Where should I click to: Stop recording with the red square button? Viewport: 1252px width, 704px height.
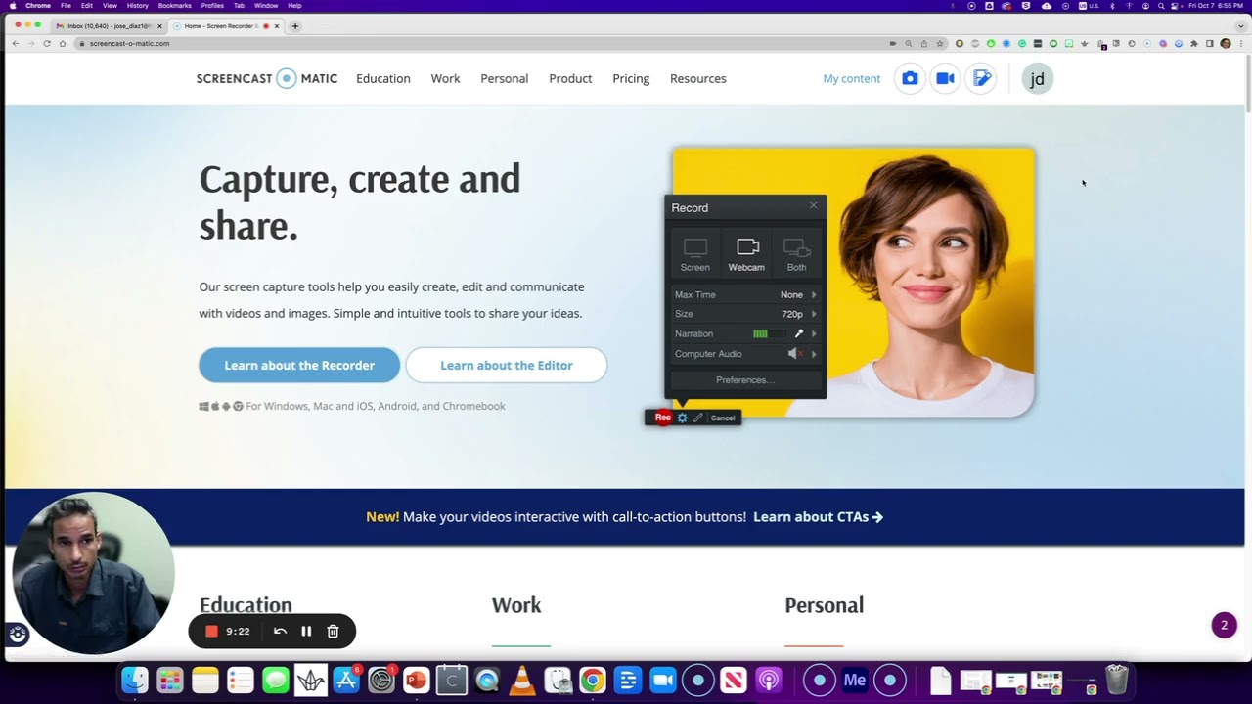pyautogui.click(x=210, y=632)
